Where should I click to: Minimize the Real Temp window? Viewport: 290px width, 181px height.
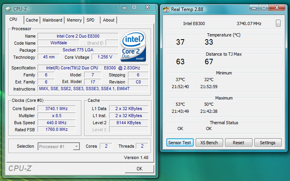254,8
